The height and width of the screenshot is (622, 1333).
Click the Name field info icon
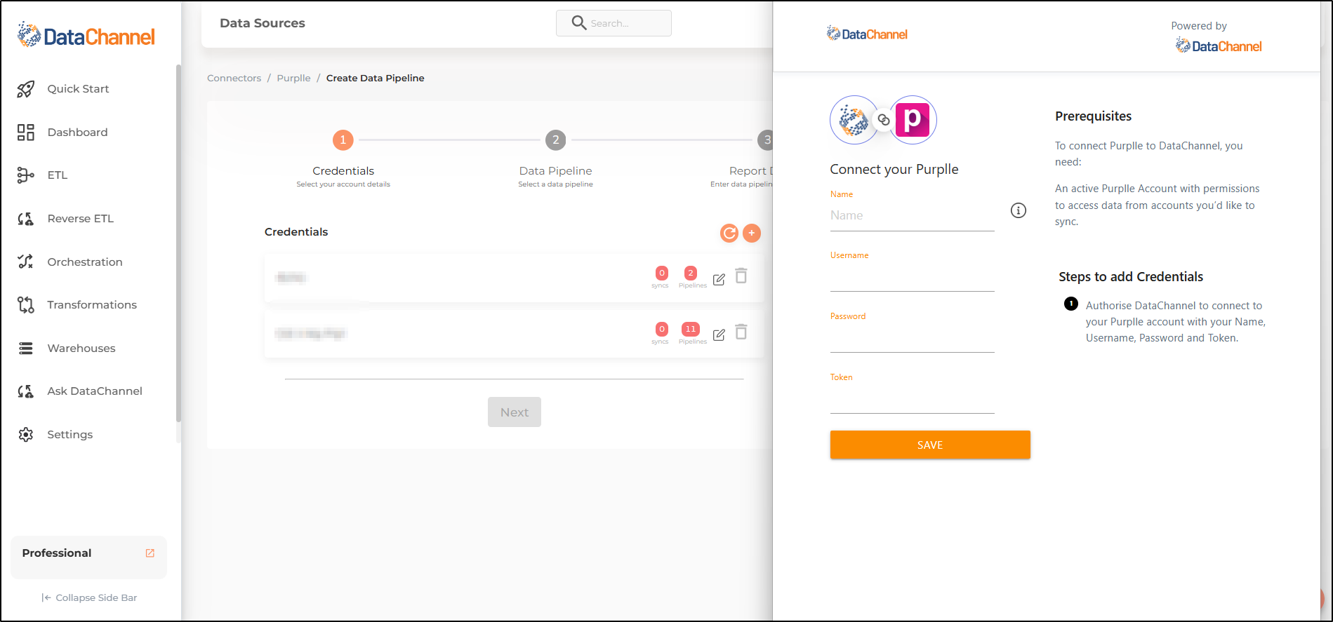(1019, 210)
